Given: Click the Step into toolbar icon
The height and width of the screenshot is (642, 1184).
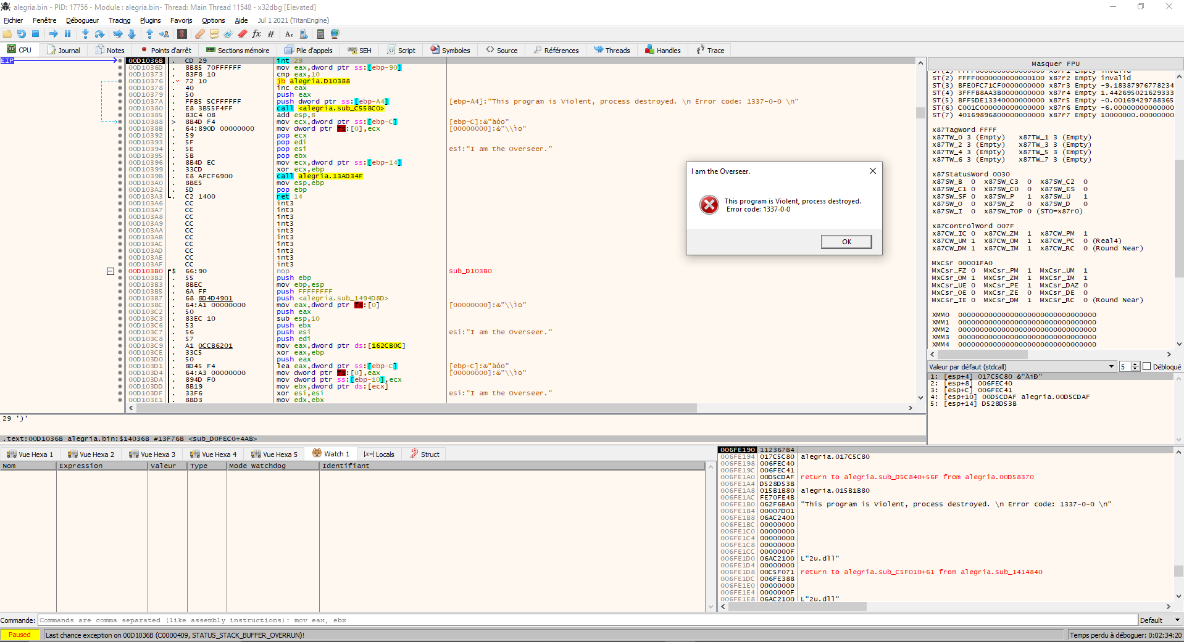Looking at the screenshot, I should pyautogui.click(x=85, y=34).
